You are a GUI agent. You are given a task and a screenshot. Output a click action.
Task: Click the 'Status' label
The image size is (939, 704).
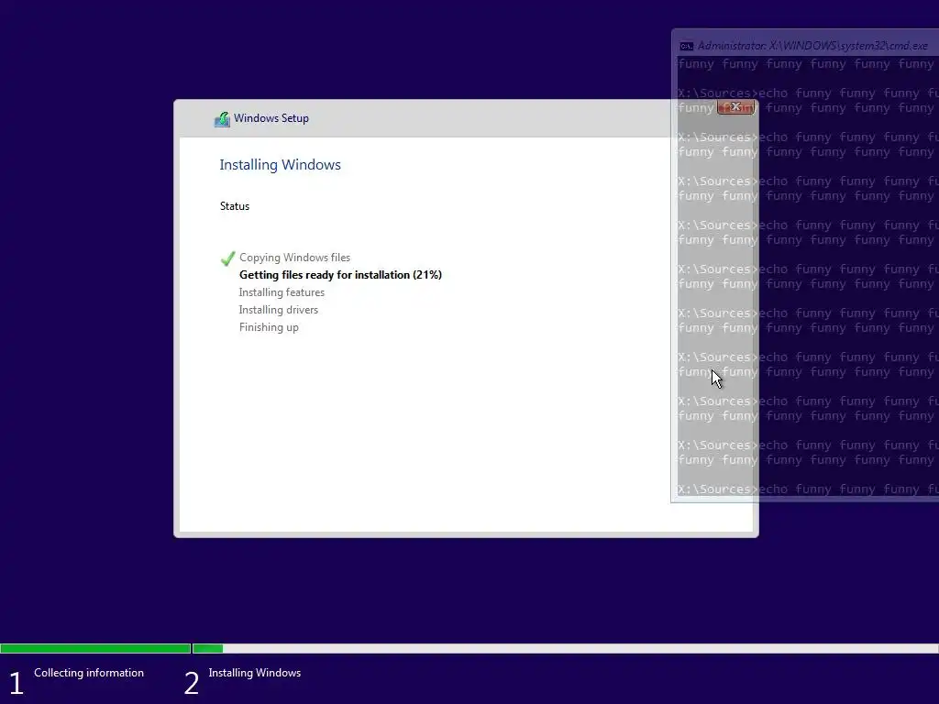click(234, 206)
